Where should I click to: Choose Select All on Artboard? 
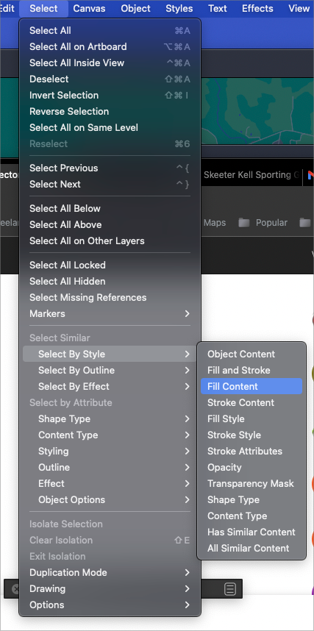110,46
